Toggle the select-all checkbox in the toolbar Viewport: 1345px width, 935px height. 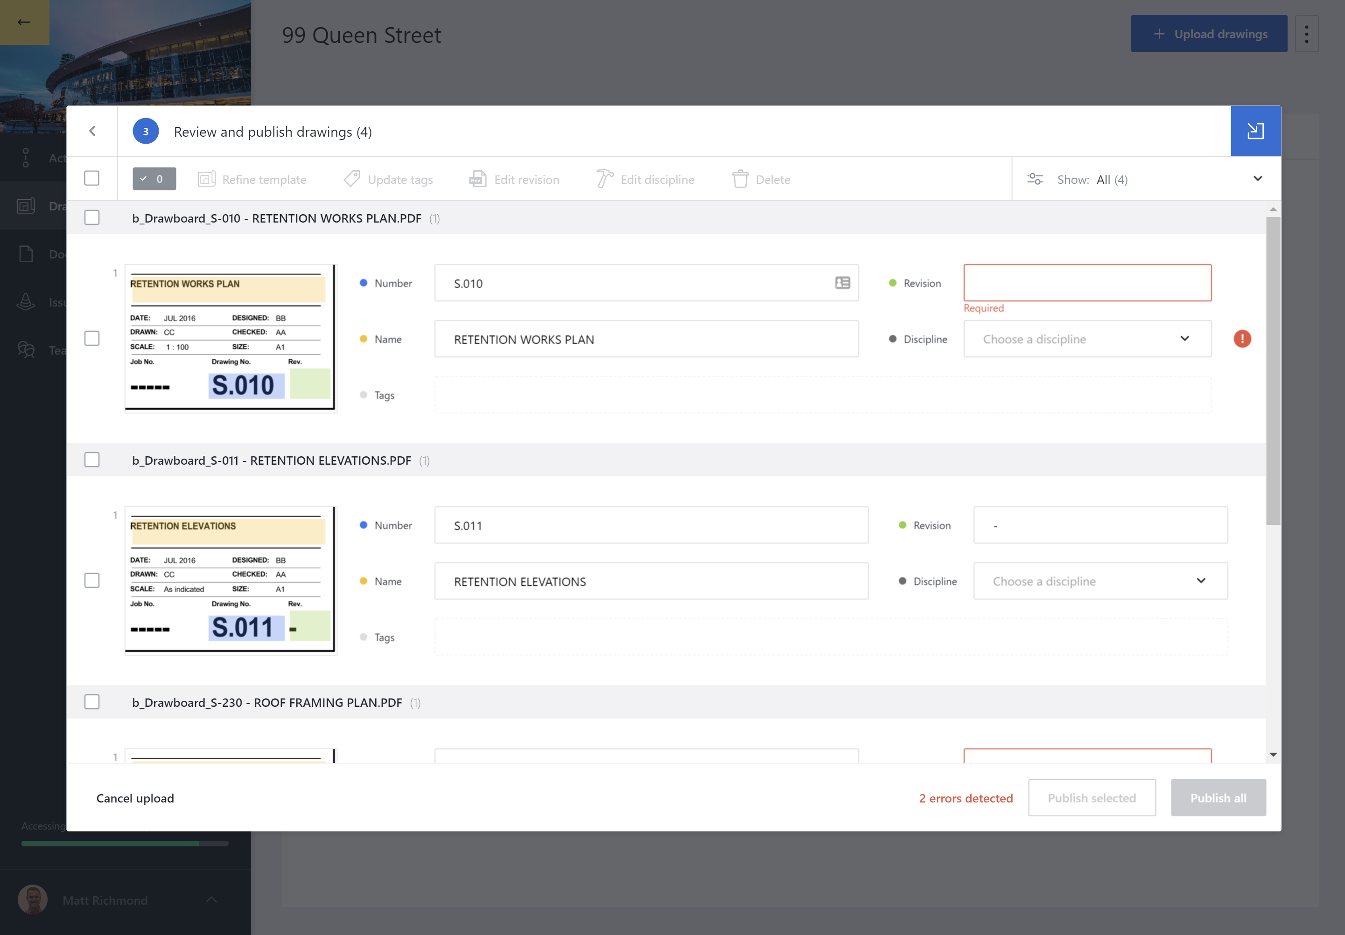tap(92, 179)
